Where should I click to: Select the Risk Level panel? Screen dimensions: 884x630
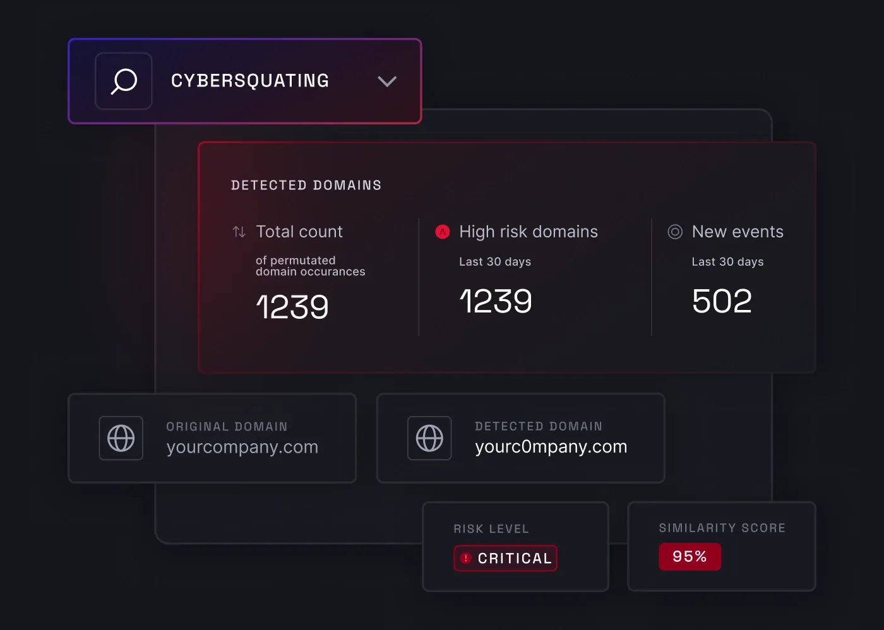(515, 547)
